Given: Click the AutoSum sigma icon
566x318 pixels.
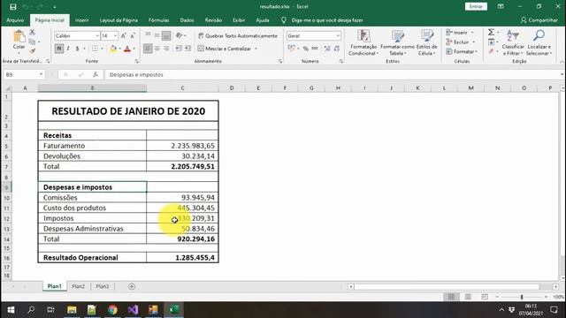Looking at the screenshot, I should 492,33.
